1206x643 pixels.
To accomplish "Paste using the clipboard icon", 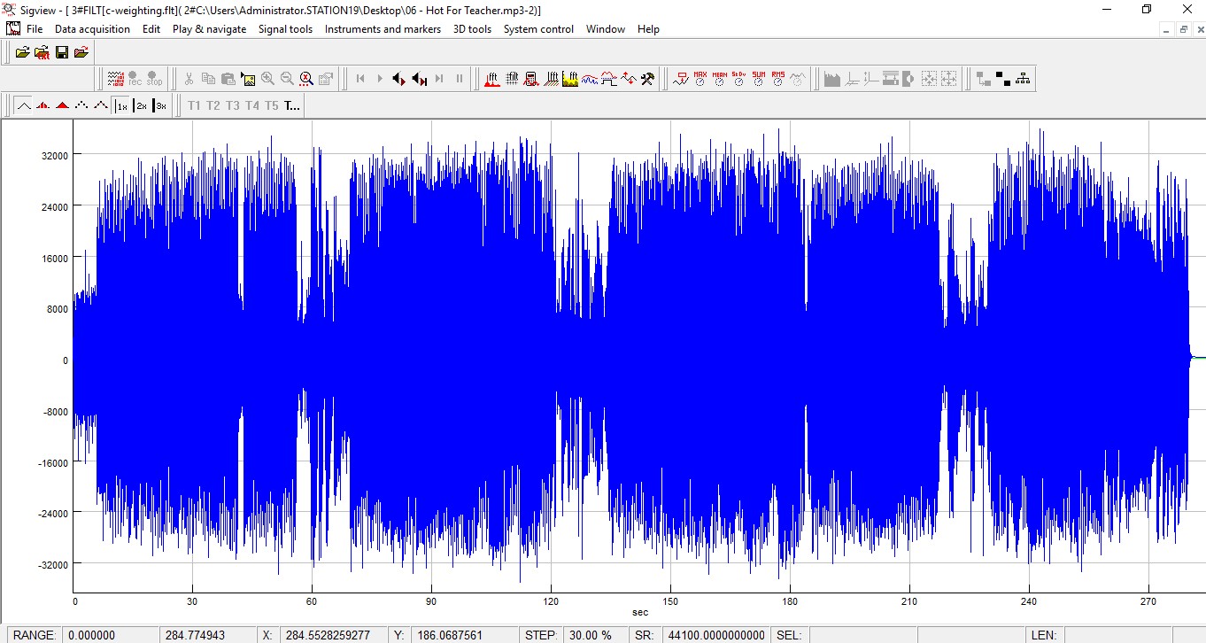I will (228, 79).
